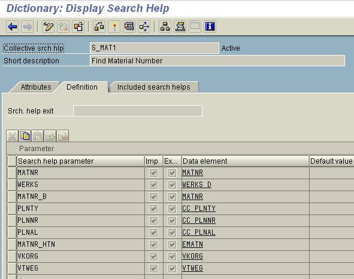Click the MATNR_B parameter cell

coord(81,197)
